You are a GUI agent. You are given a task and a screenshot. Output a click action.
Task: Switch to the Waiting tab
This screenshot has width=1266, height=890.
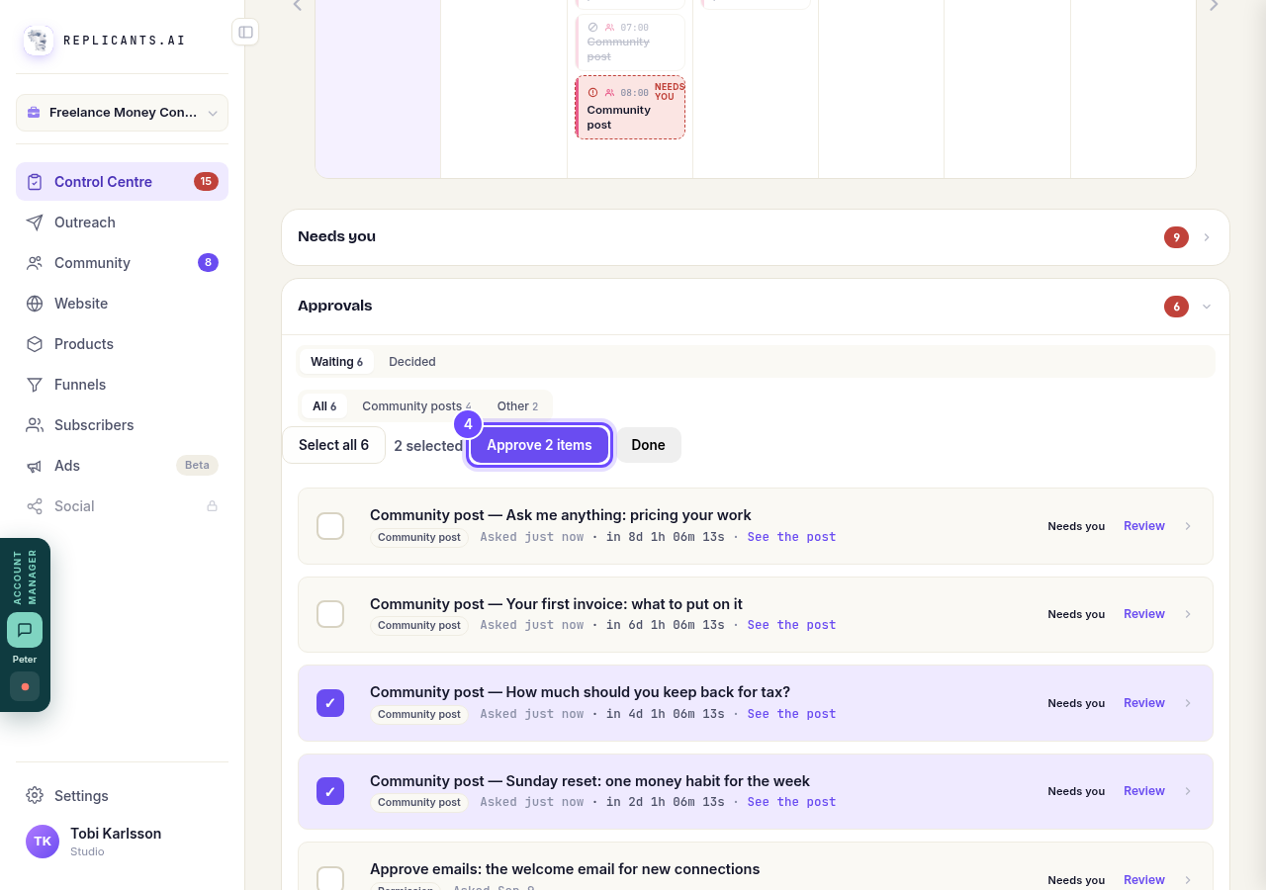coord(336,362)
